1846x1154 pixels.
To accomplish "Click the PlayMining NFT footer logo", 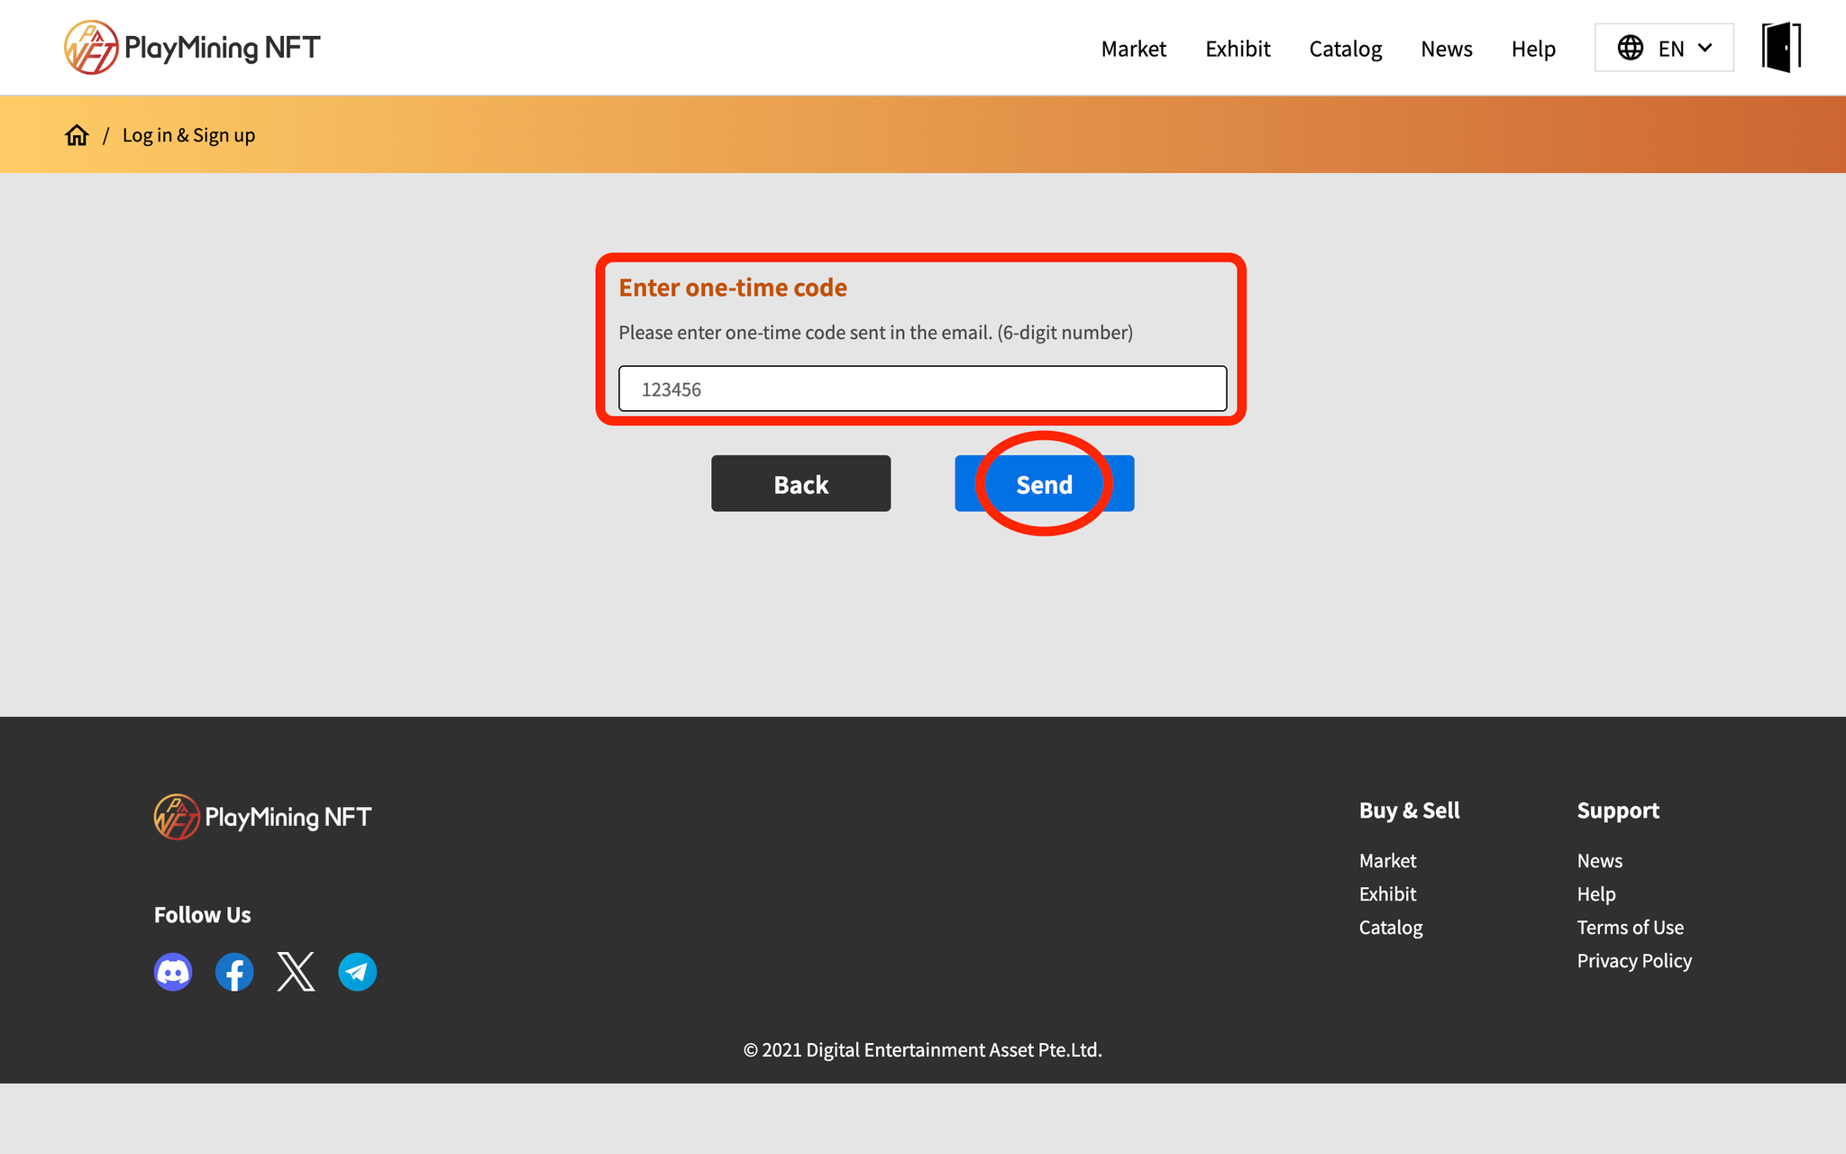I will (x=262, y=817).
